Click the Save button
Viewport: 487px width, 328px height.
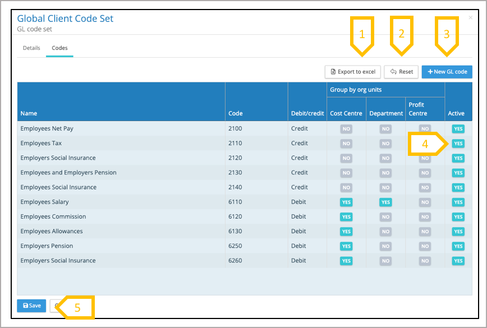coord(31,306)
